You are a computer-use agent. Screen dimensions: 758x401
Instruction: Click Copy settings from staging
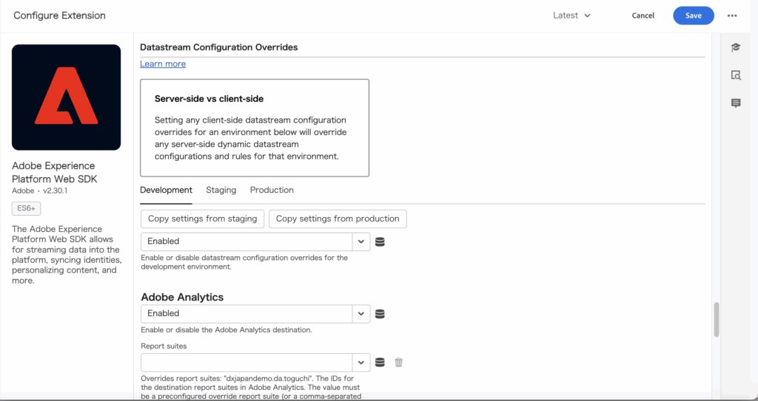[203, 219]
